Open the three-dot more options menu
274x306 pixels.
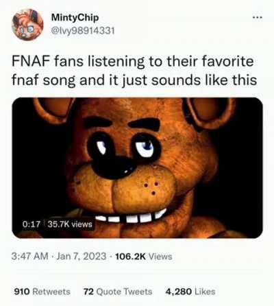[x=258, y=17]
